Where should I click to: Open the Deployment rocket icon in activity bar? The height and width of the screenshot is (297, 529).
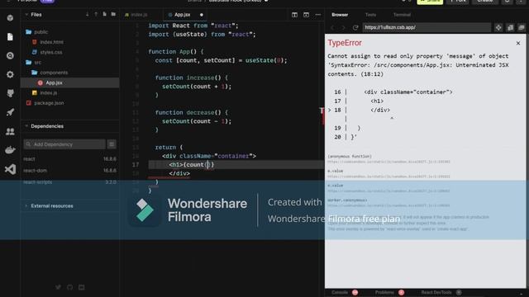[10, 112]
